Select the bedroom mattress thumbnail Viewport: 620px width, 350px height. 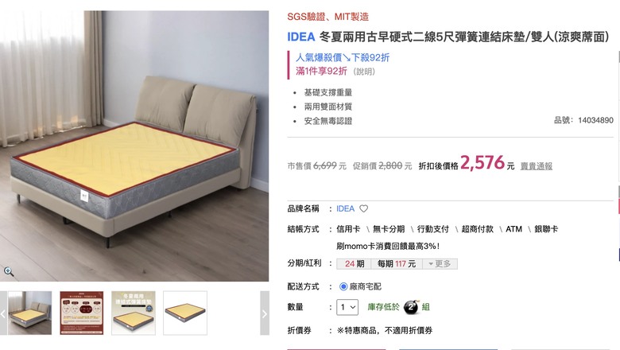pyautogui.click(x=30, y=313)
